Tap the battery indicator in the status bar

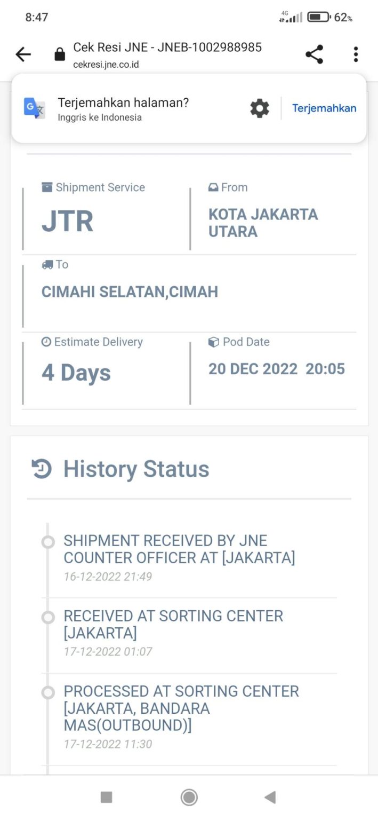pyautogui.click(x=317, y=17)
